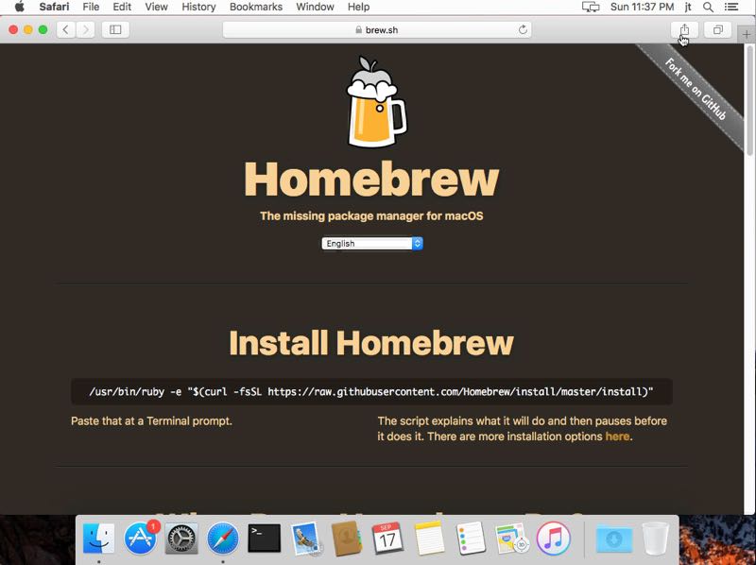Open the Apple menu
756x565 pixels.
[x=19, y=7]
